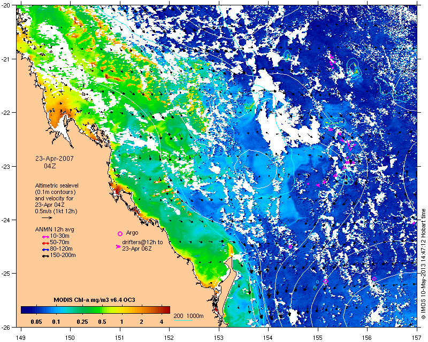This screenshot has width=428, height=342.
Task: Click latitude axis label -23
Action: click(x=7, y=166)
